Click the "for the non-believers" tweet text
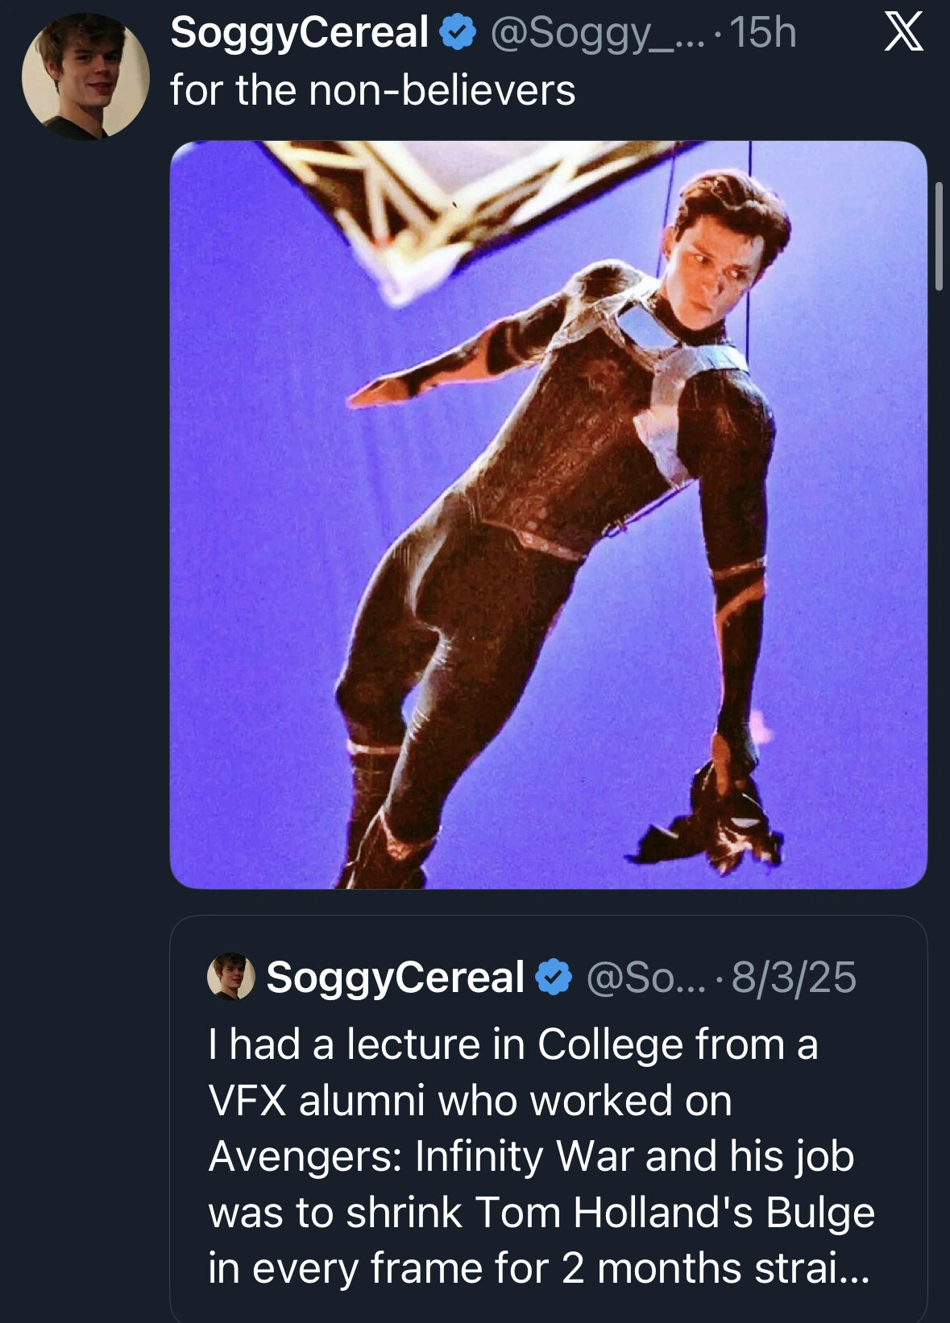 pos(372,89)
